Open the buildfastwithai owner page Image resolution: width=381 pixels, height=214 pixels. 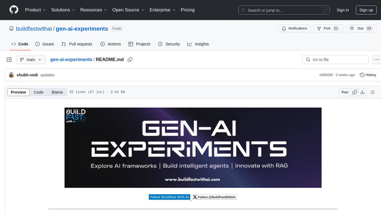click(34, 29)
